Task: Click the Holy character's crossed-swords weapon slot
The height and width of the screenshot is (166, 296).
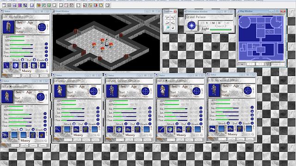Action: 5,135
